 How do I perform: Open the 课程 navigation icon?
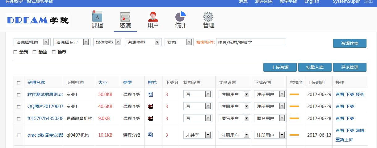[97, 20]
